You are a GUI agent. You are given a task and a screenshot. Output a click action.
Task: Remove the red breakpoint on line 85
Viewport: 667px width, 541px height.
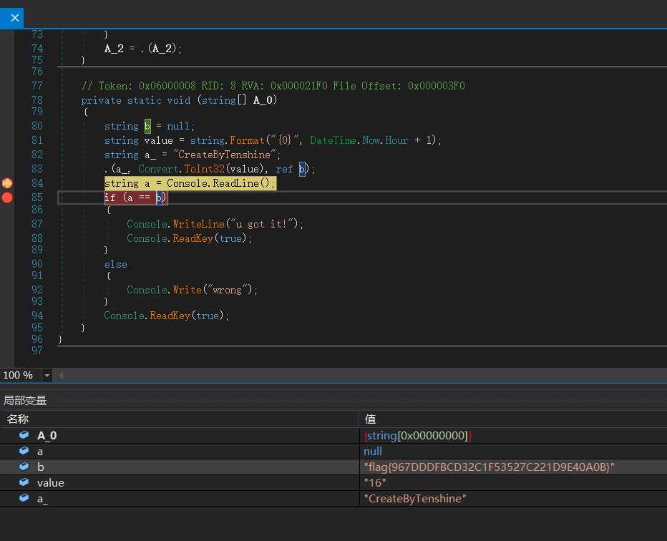point(7,198)
